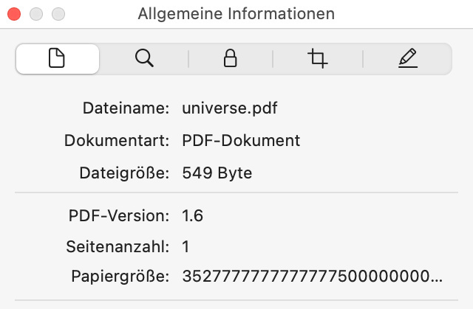Open the pencil annotations tab
The width and height of the screenshot is (473, 309).
click(x=407, y=59)
